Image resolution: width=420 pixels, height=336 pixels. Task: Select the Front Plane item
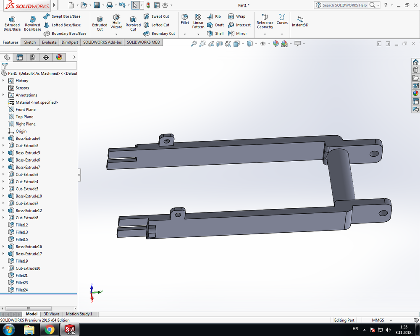[22, 109]
